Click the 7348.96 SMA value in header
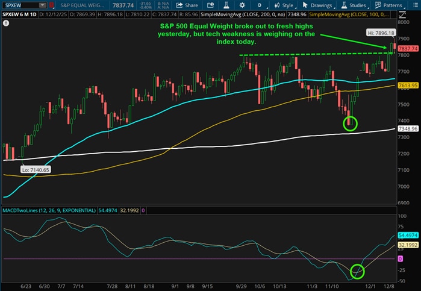 coord(297,14)
